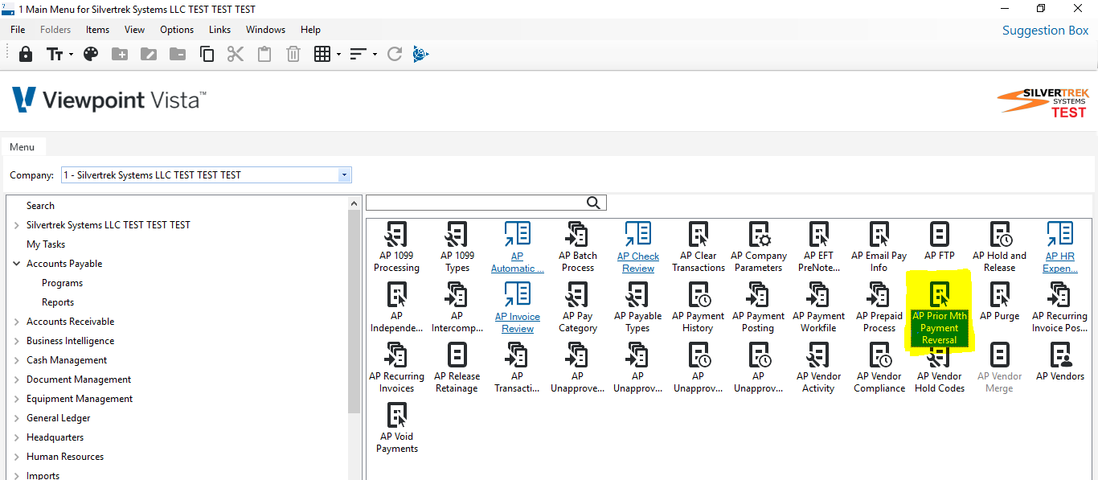Open AP Payment History
This screenshot has width=1098, height=480.
699,308
